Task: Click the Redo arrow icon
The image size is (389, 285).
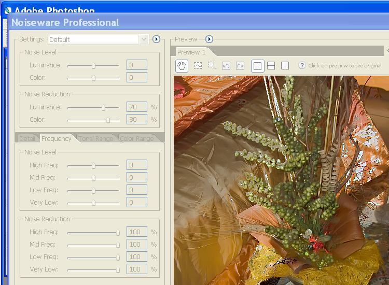Action: click(240, 66)
